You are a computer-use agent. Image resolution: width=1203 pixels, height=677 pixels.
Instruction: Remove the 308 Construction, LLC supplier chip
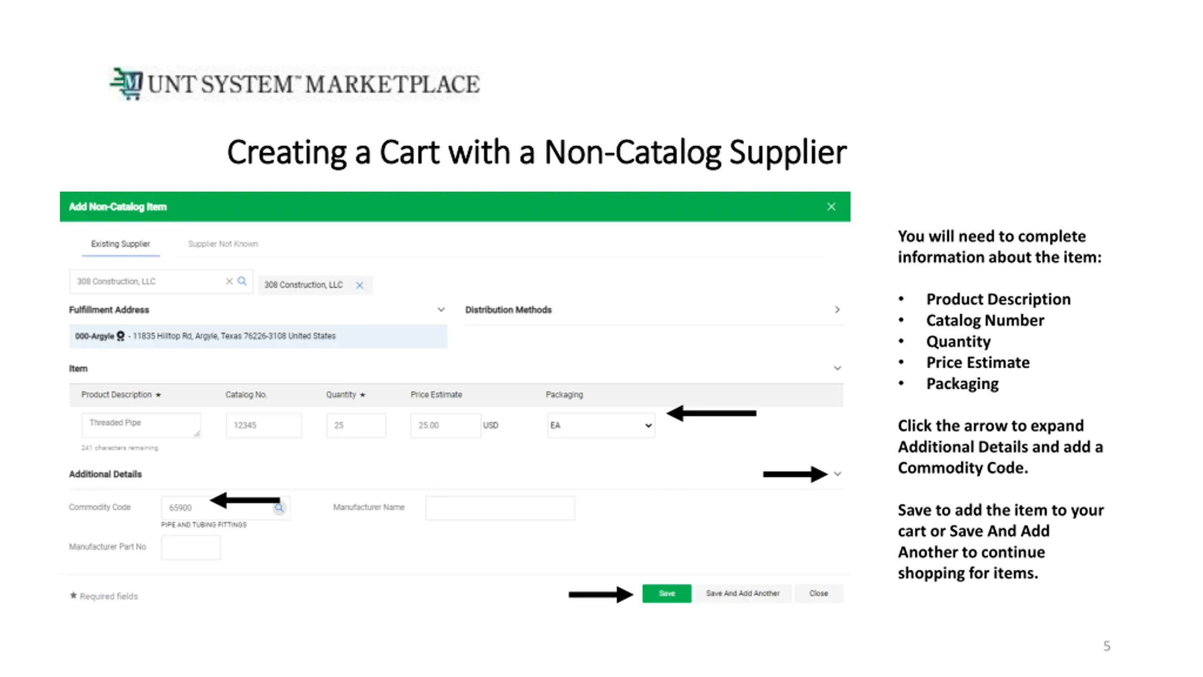[x=359, y=285]
